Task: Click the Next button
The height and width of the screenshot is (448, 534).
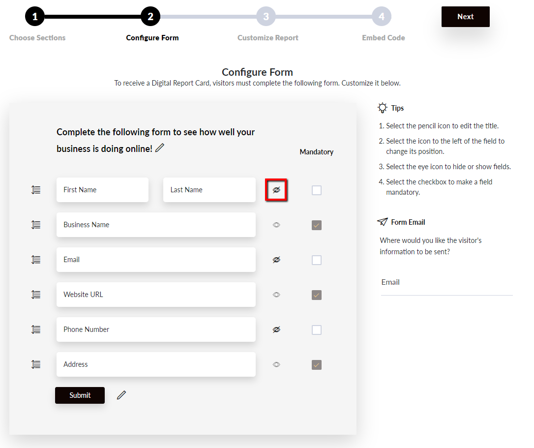Action: [x=466, y=17]
